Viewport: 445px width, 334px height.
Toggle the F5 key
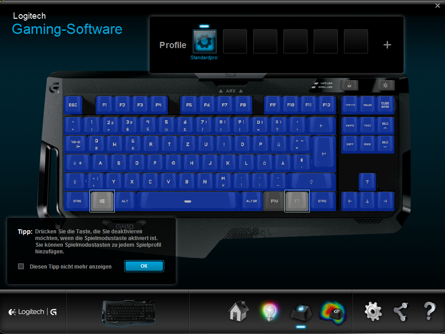(x=189, y=105)
